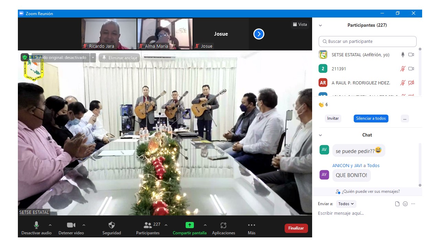Image resolution: width=440 pixels, height=247 pixels.
Task: Select A RAUL P. RODRIGUEZ HDEZ. name
Action: click(361, 83)
